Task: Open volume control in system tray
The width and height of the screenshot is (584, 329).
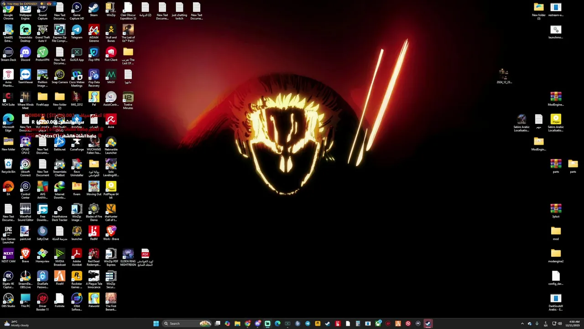Action: 559,324
